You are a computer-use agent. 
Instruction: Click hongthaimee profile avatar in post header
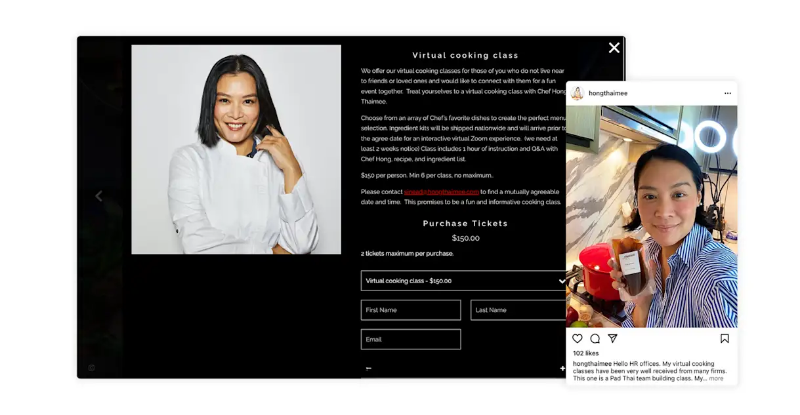(x=578, y=93)
